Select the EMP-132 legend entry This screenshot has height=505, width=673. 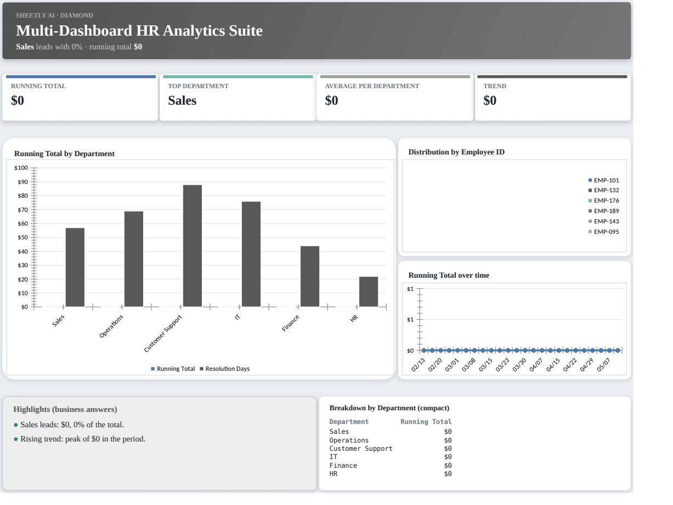603,190
